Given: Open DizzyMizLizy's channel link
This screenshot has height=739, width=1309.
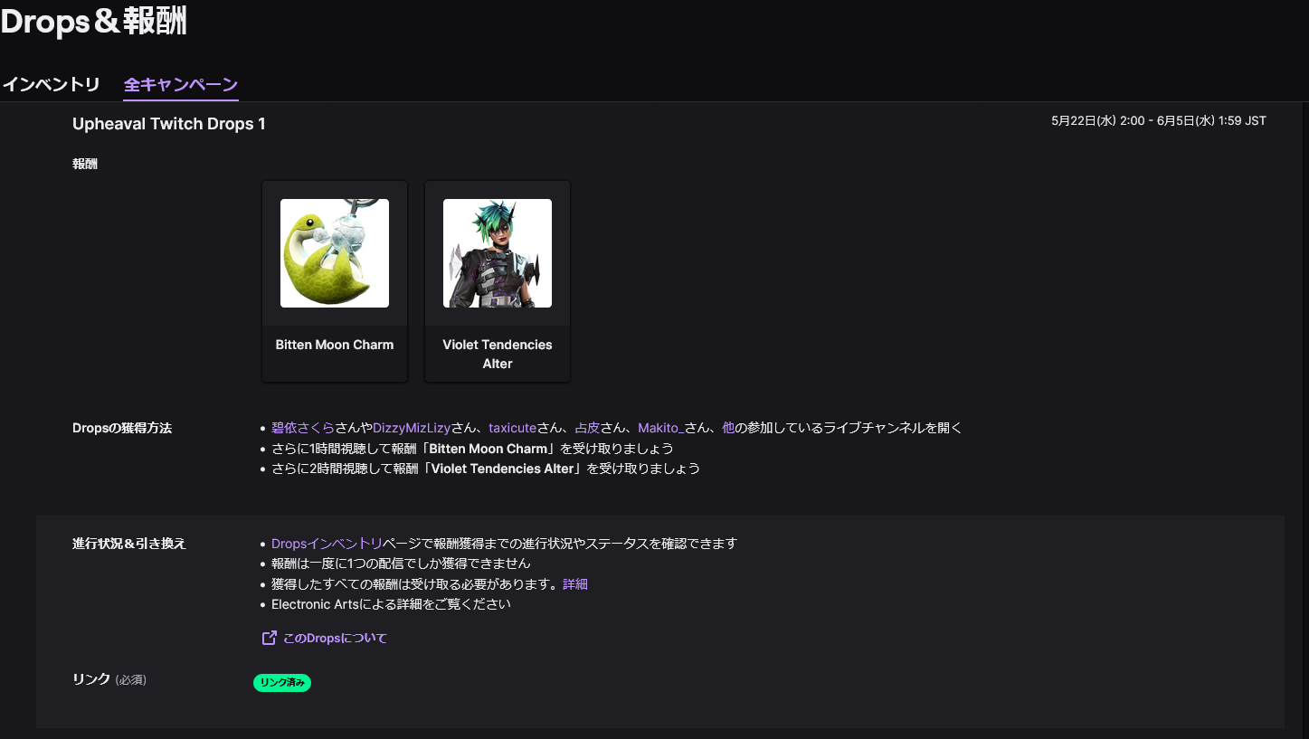Looking at the screenshot, I should [x=412, y=428].
